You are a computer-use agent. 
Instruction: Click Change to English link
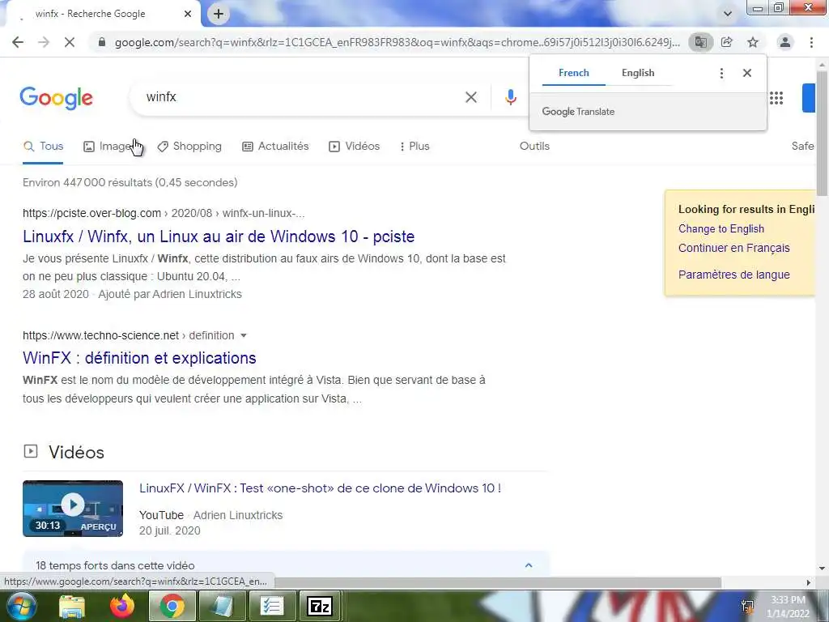tap(721, 229)
